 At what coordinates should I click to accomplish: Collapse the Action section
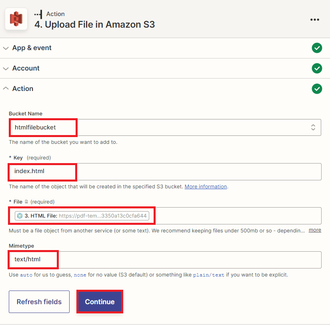tap(23, 89)
